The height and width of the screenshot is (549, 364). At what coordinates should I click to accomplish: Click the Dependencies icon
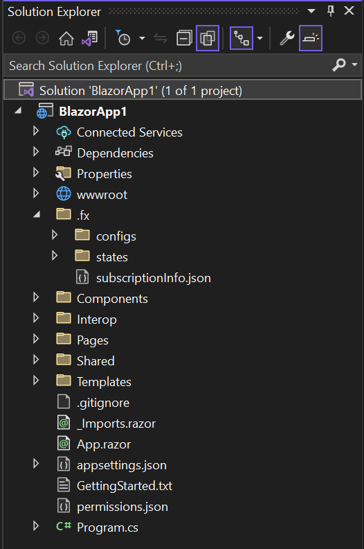point(64,151)
